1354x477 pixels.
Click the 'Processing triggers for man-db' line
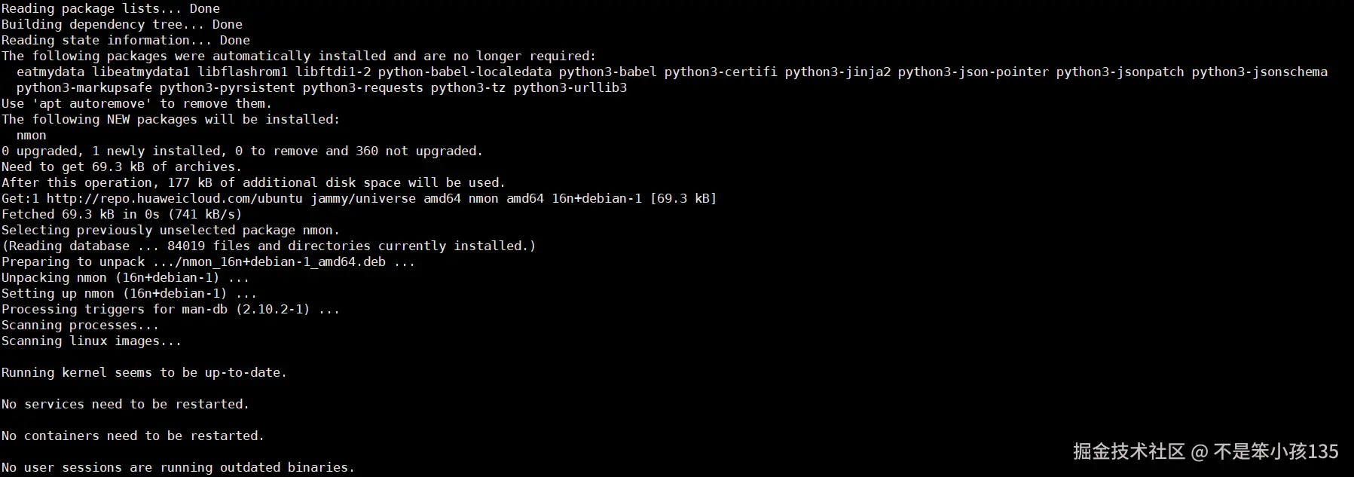[x=170, y=309]
